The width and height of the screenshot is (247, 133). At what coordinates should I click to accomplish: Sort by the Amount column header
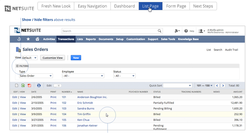(238, 92)
